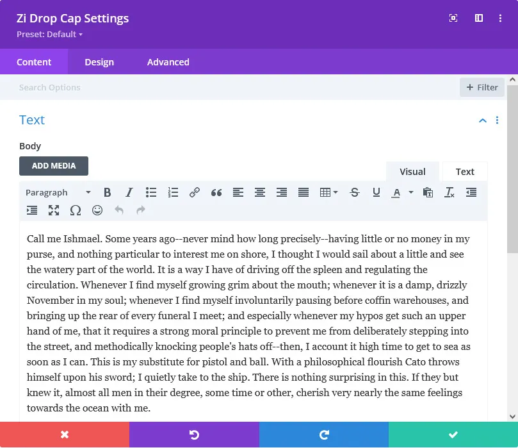Decrease paragraph indent

click(x=471, y=192)
